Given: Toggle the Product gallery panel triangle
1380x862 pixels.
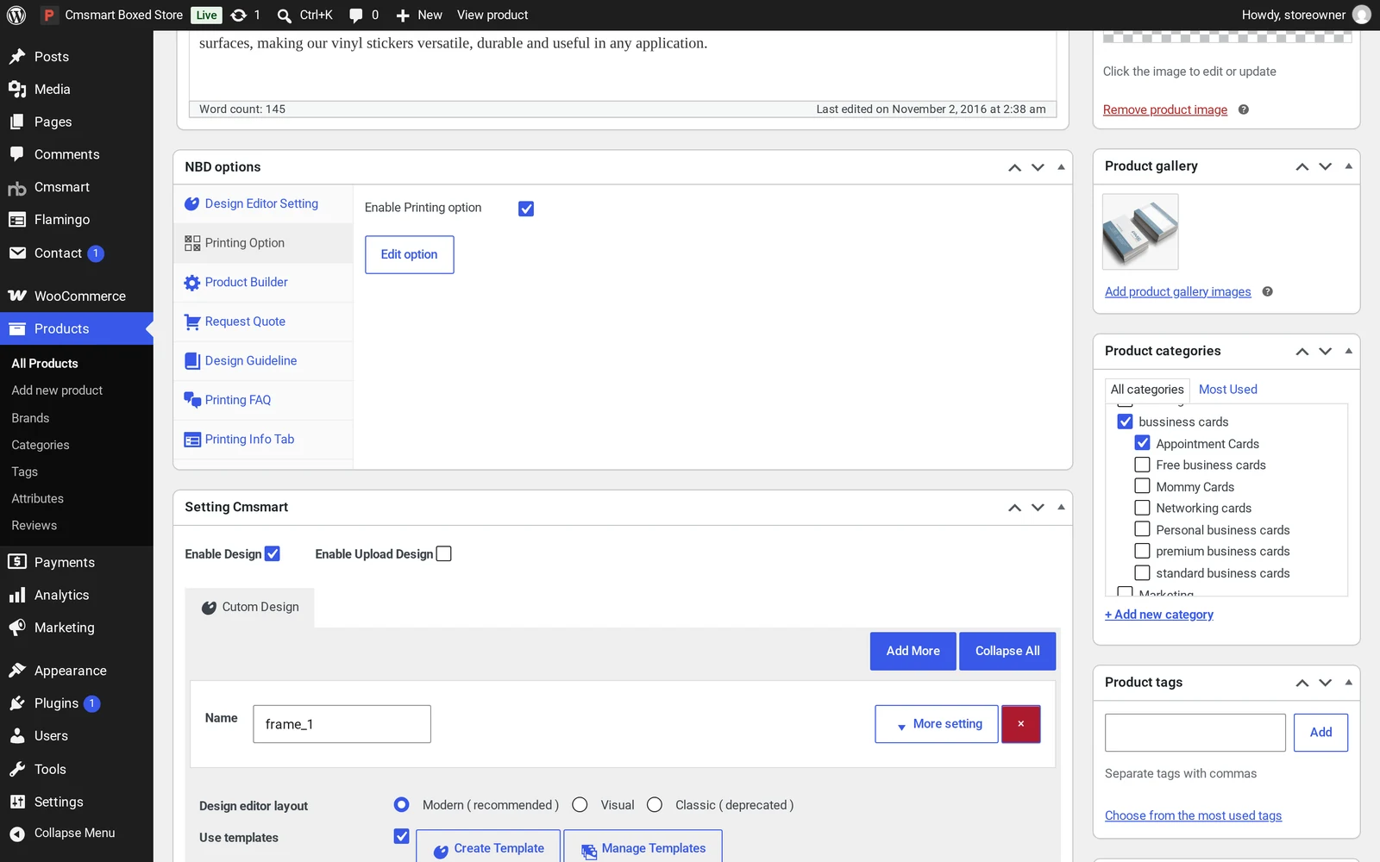Looking at the screenshot, I should 1348,166.
